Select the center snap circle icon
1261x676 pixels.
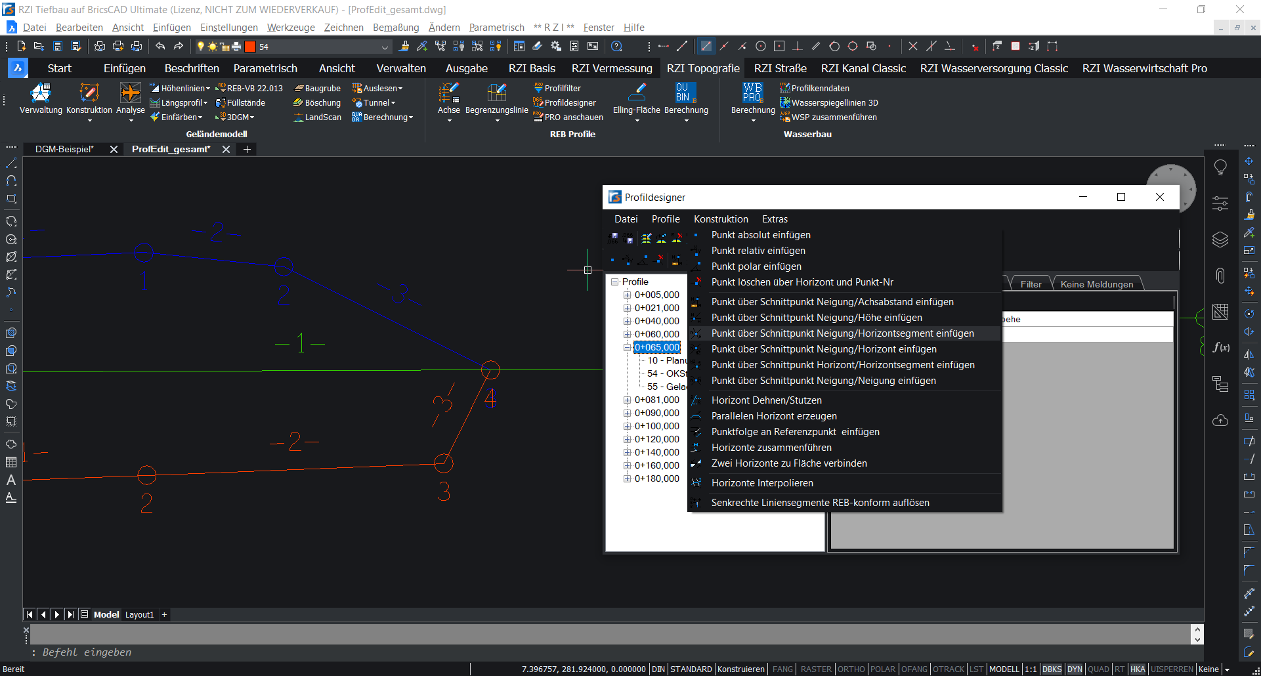coord(761,46)
